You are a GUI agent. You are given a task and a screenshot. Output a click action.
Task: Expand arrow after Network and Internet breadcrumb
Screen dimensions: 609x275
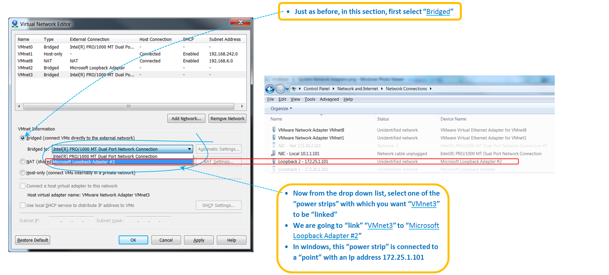382,89
